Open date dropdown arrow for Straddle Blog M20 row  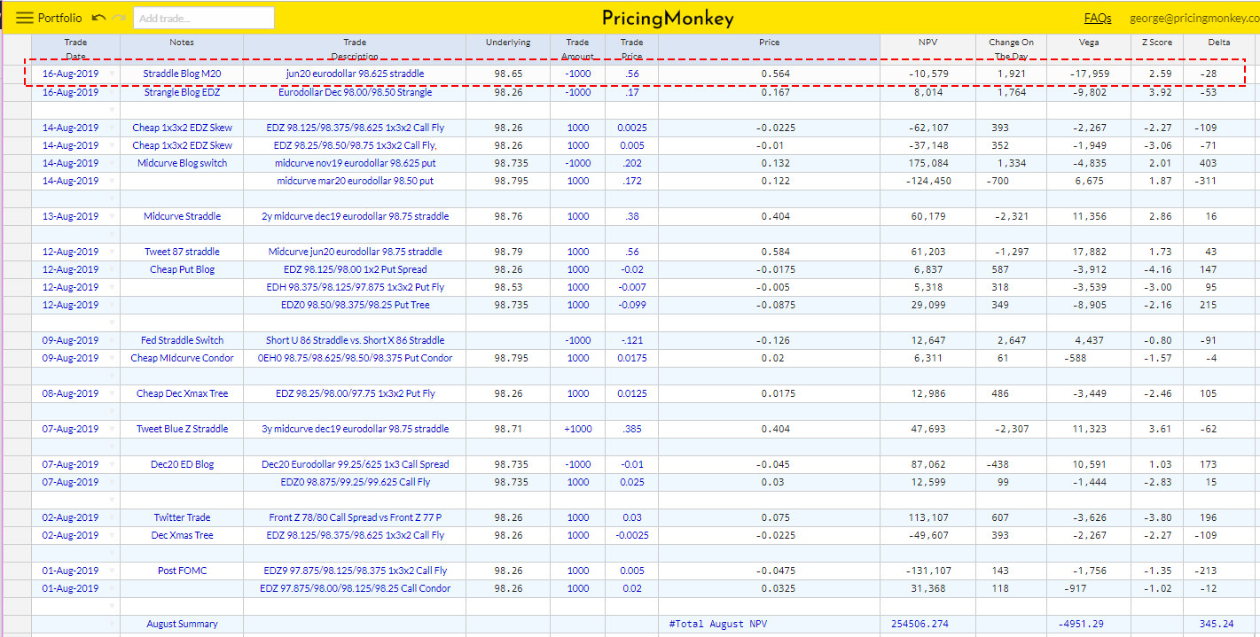click(x=112, y=74)
